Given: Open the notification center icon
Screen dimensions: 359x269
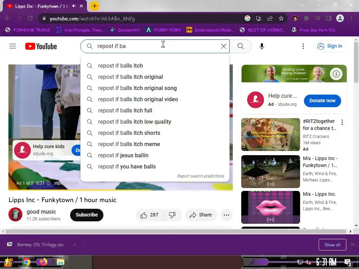Looking at the screenshot, I should pos(348,263).
